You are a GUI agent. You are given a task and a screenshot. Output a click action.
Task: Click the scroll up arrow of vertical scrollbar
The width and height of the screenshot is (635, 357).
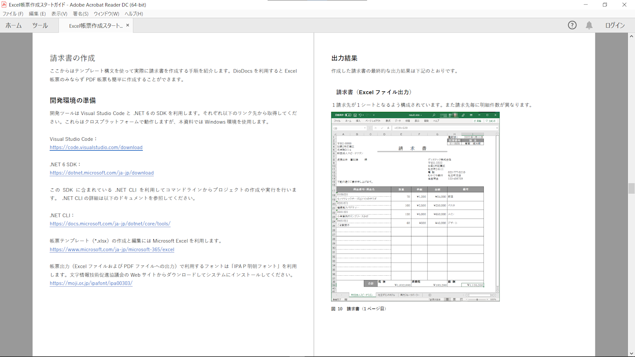[x=631, y=36]
